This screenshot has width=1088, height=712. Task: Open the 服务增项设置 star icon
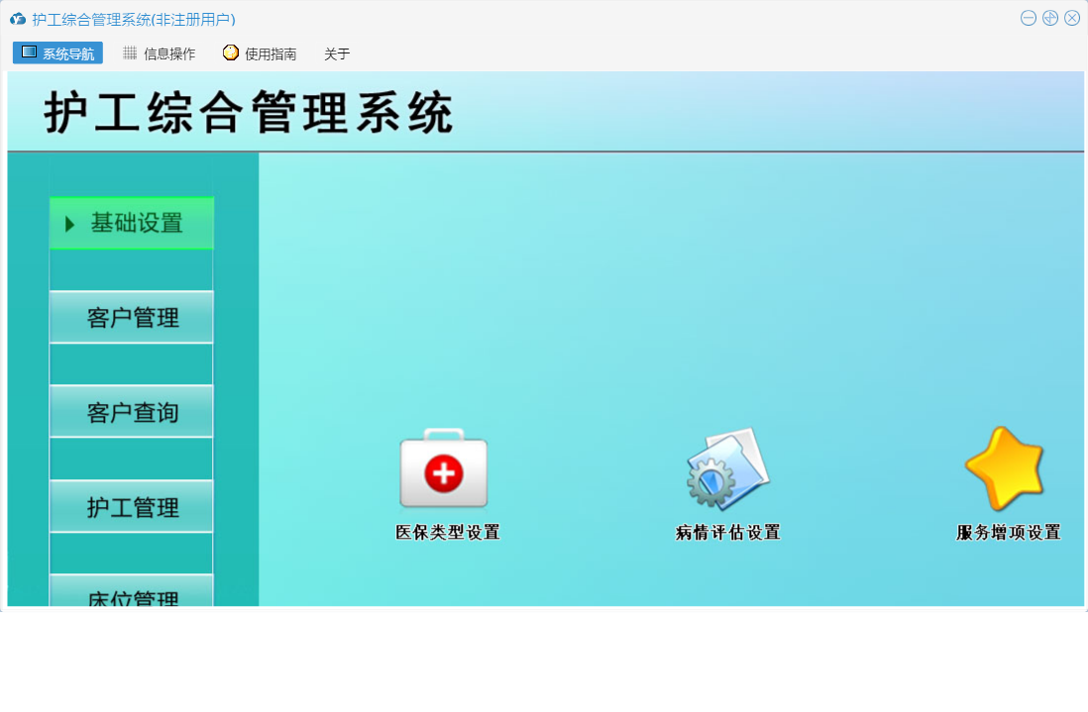point(1005,468)
